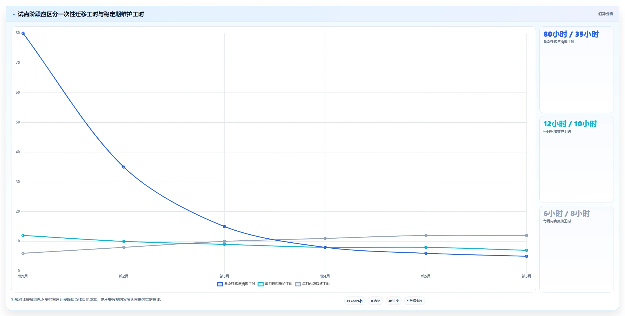Select the 数据卡片 chip

tap(414, 301)
